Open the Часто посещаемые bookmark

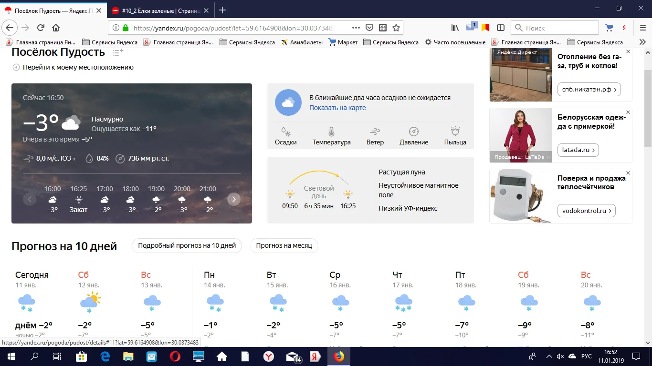455,42
